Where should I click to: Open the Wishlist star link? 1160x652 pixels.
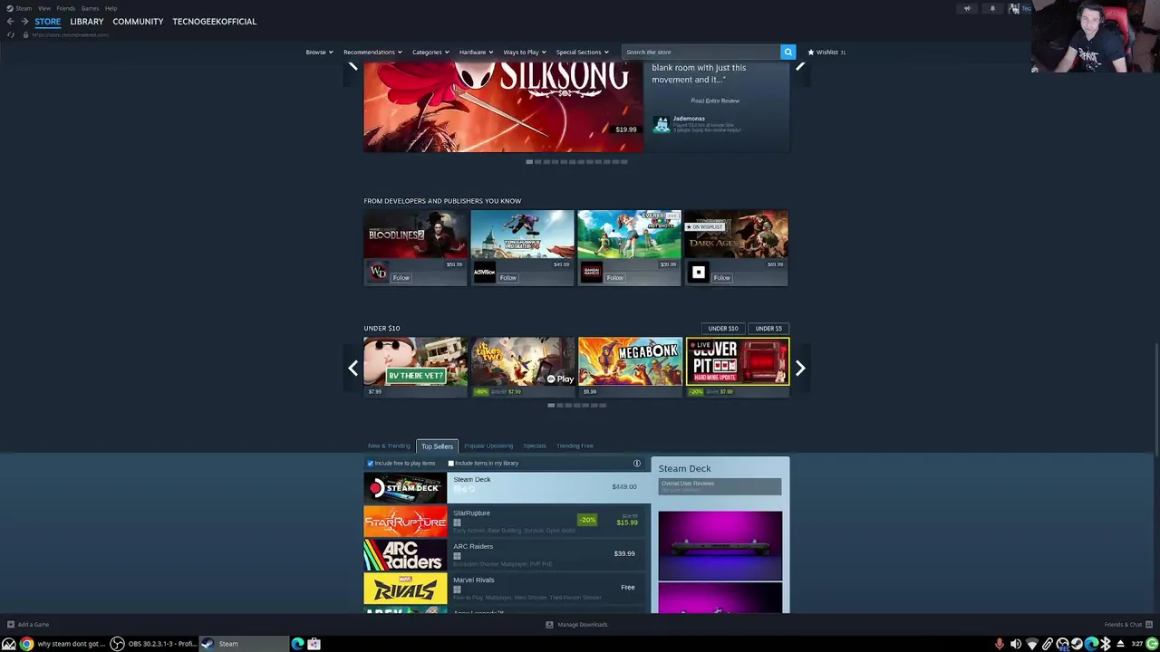point(826,52)
